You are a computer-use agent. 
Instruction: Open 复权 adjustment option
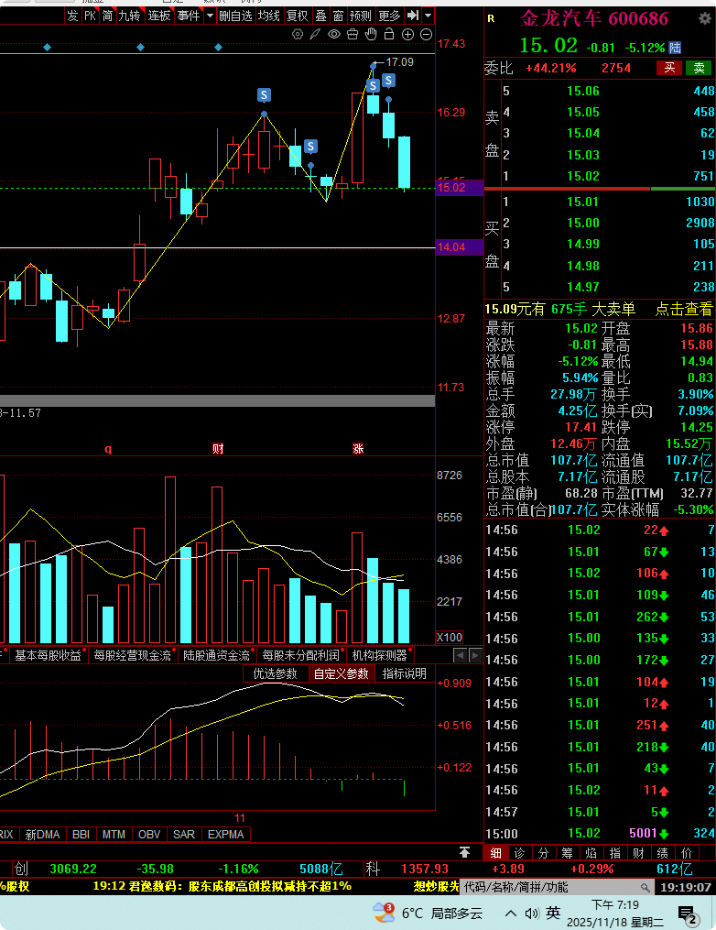point(297,16)
